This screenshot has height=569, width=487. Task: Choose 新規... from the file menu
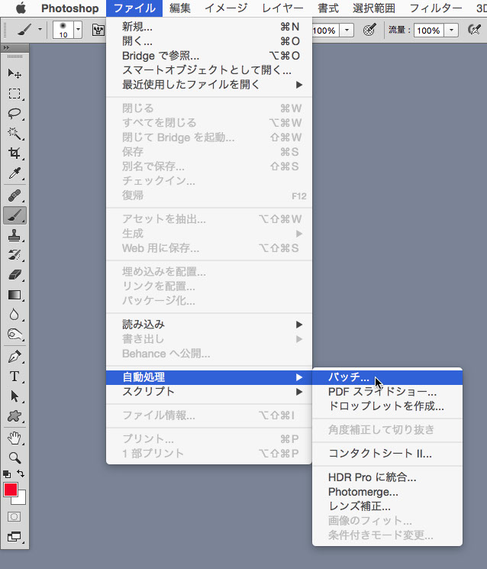click(x=209, y=27)
